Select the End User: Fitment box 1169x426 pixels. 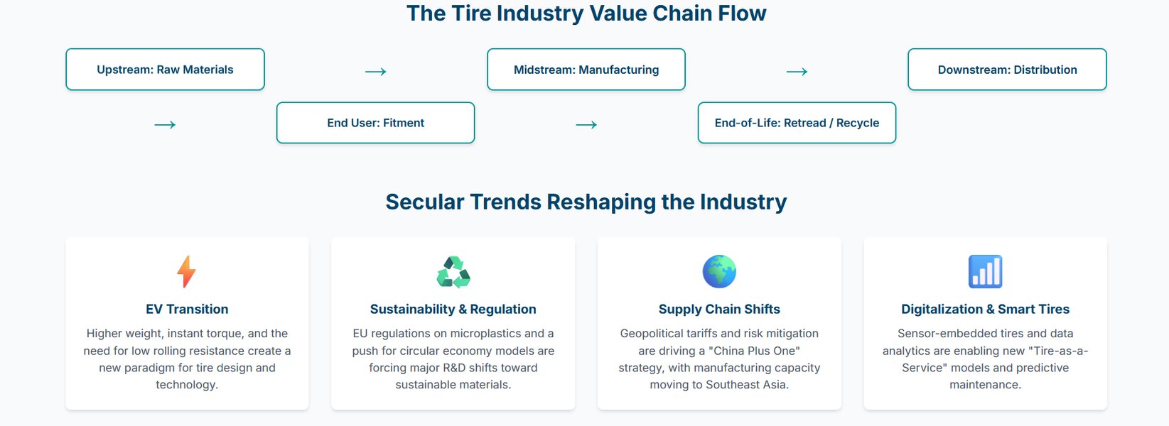(x=375, y=123)
